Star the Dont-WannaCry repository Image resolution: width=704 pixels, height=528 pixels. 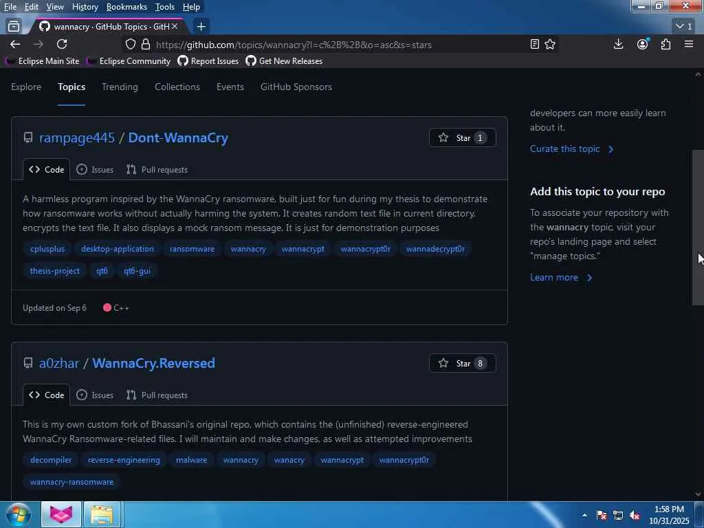[x=463, y=137]
